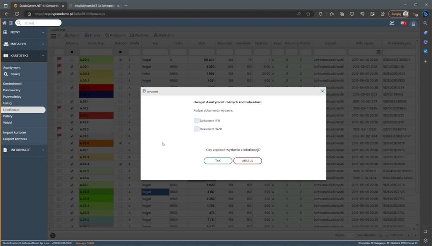Screen dimensions: 432x246
Task: Open the user profile icon in header
Action: coord(413,23)
